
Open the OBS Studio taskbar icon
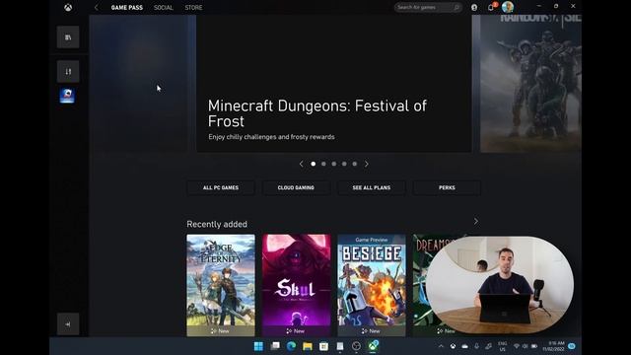pos(356,346)
